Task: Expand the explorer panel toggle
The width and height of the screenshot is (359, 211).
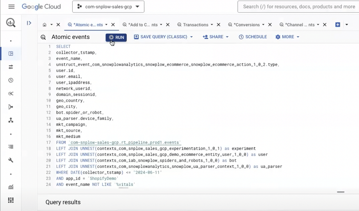Action: click(x=29, y=23)
